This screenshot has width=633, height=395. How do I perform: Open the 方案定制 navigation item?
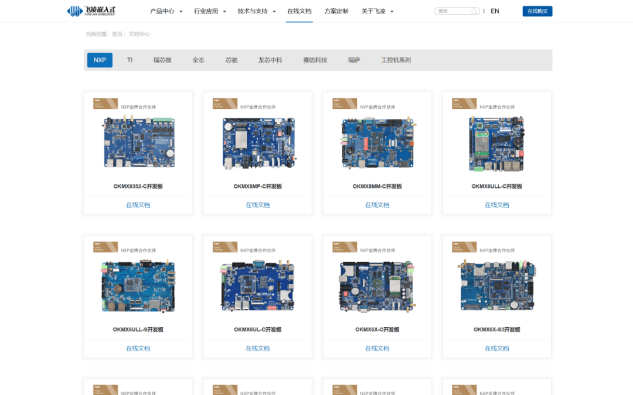click(336, 11)
